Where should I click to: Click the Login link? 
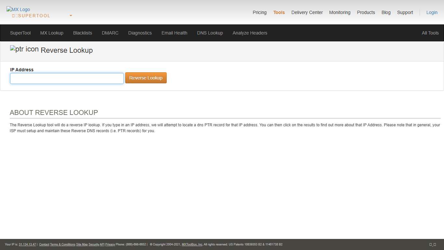[432, 12]
